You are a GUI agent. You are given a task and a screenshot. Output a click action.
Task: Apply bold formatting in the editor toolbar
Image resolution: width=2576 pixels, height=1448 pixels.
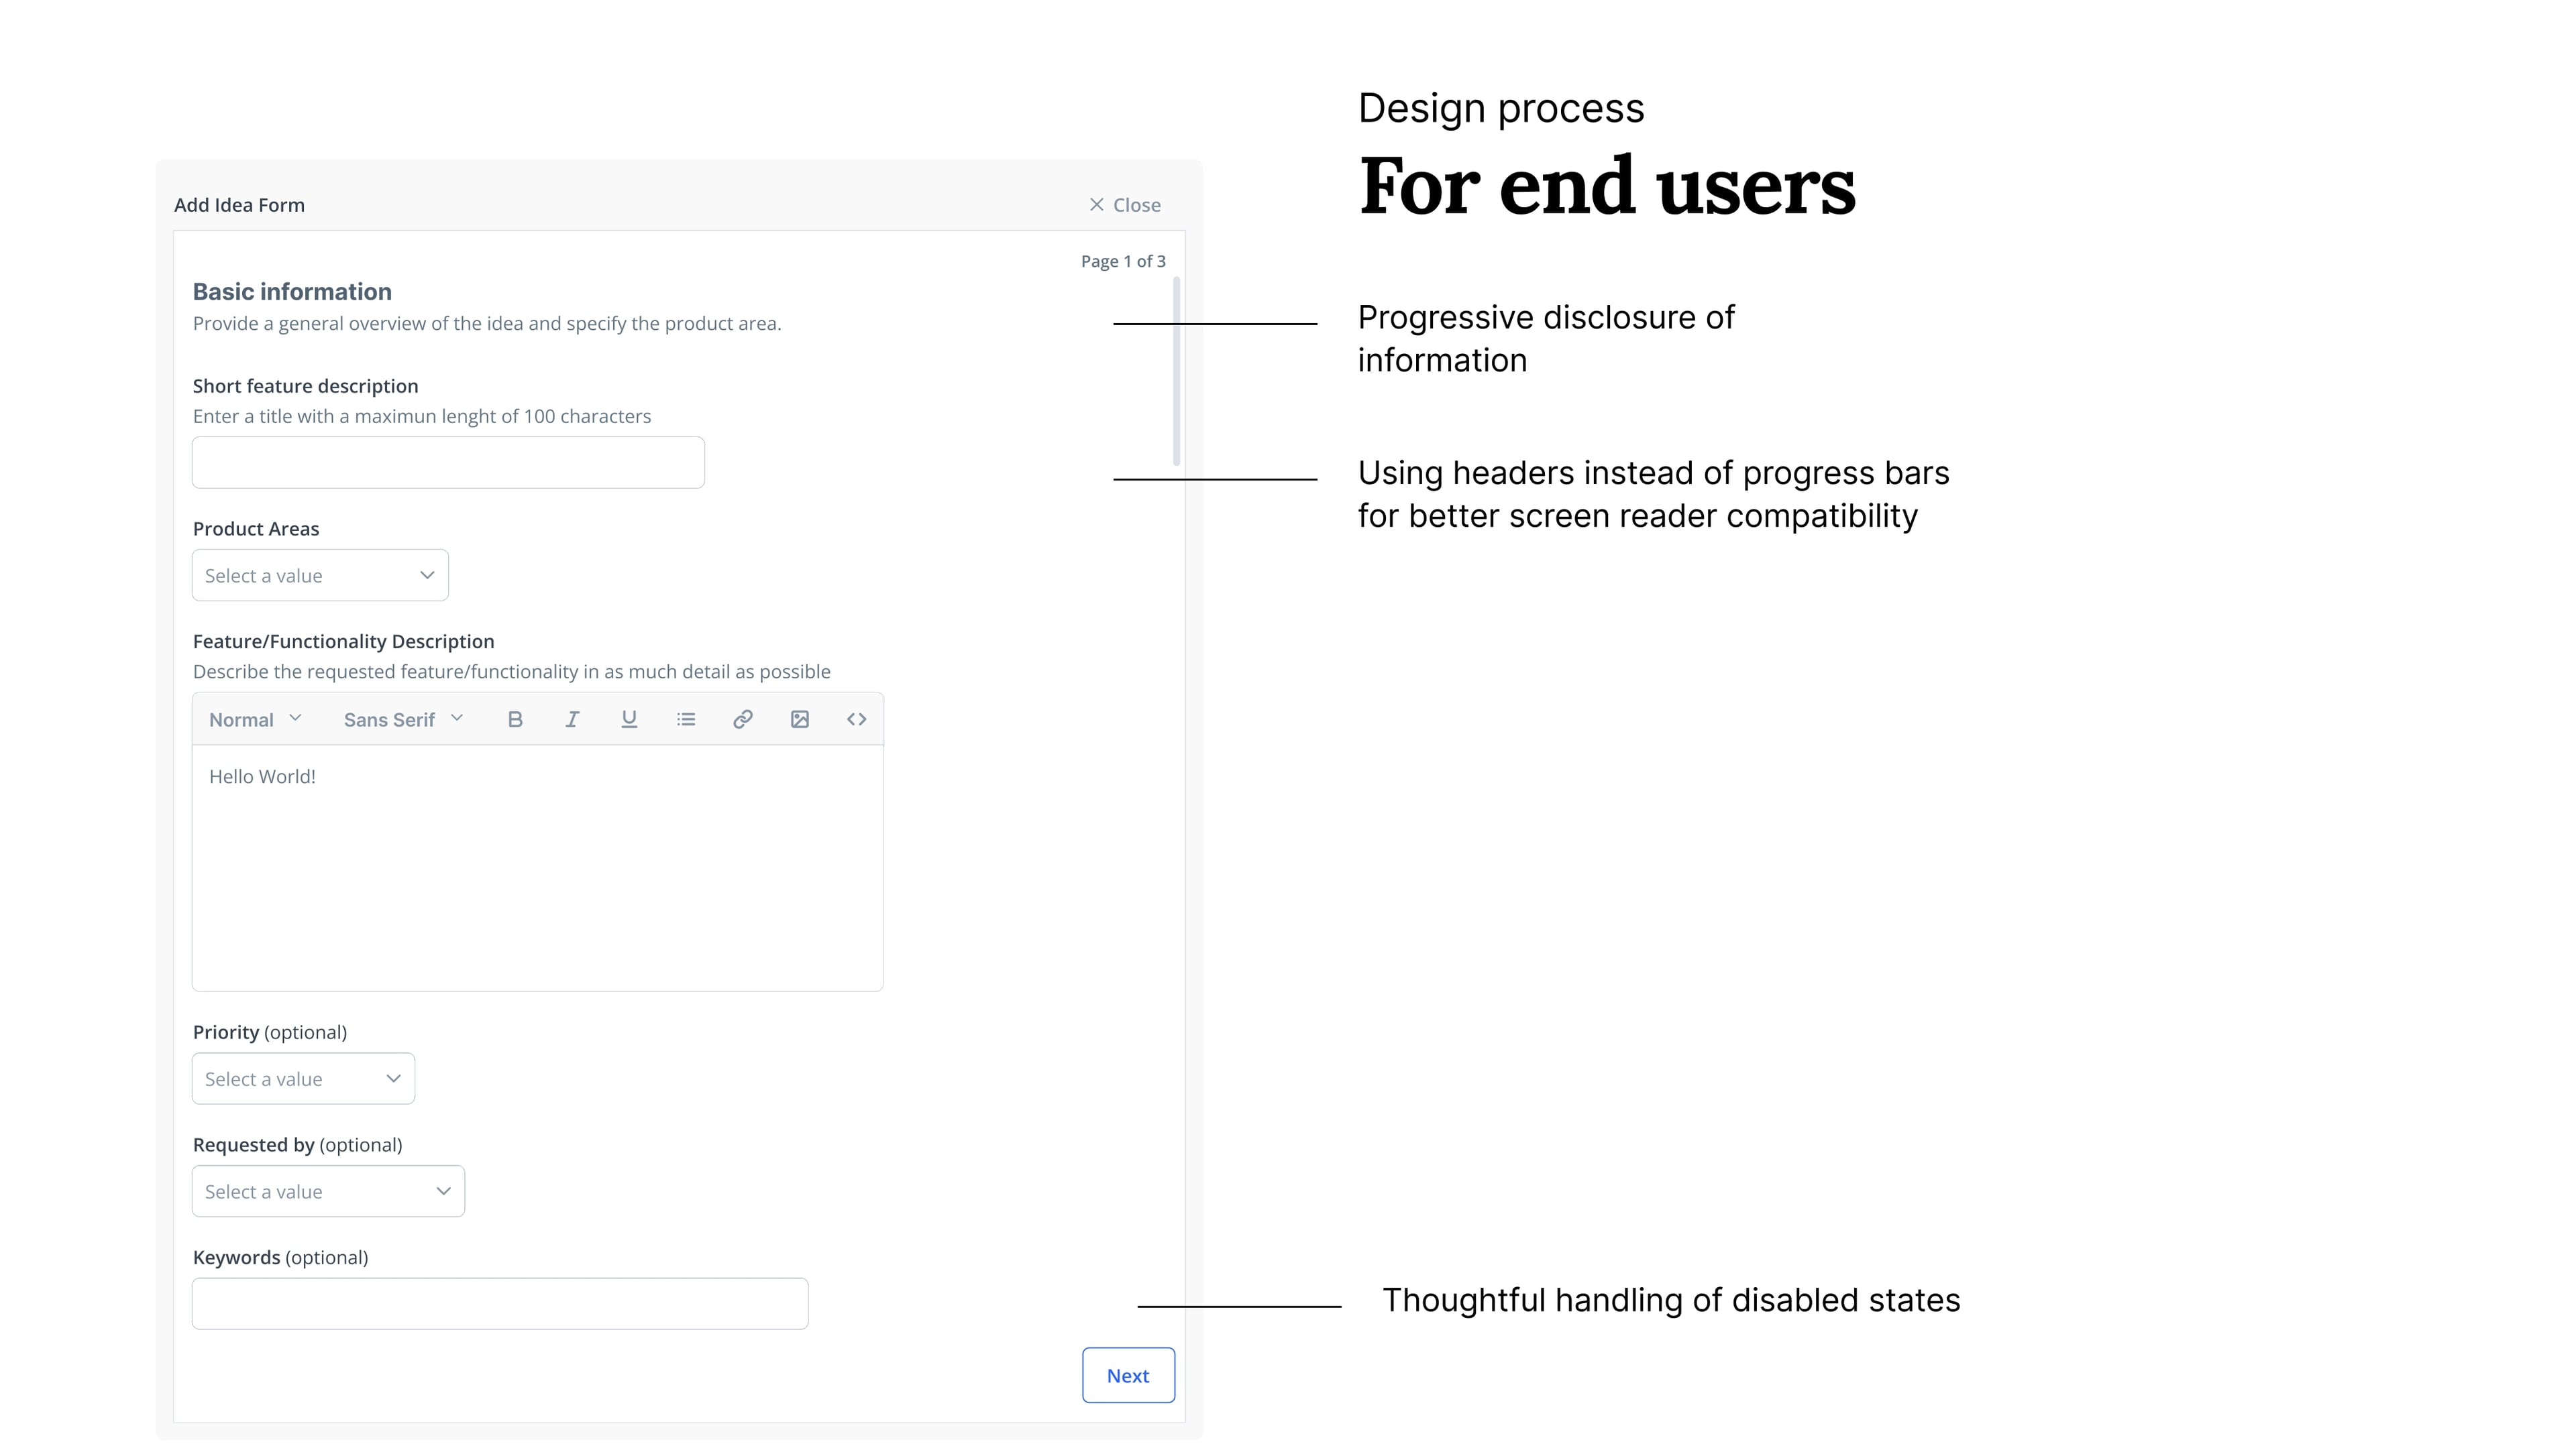pos(515,719)
